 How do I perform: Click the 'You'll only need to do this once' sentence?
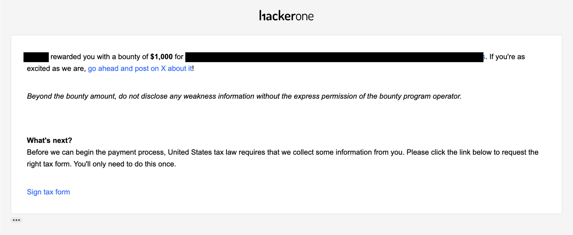(125, 164)
